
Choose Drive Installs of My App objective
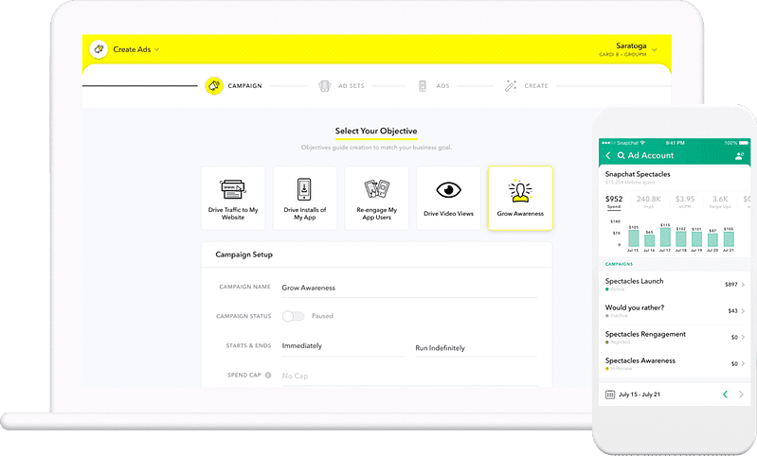[x=305, y=198]
